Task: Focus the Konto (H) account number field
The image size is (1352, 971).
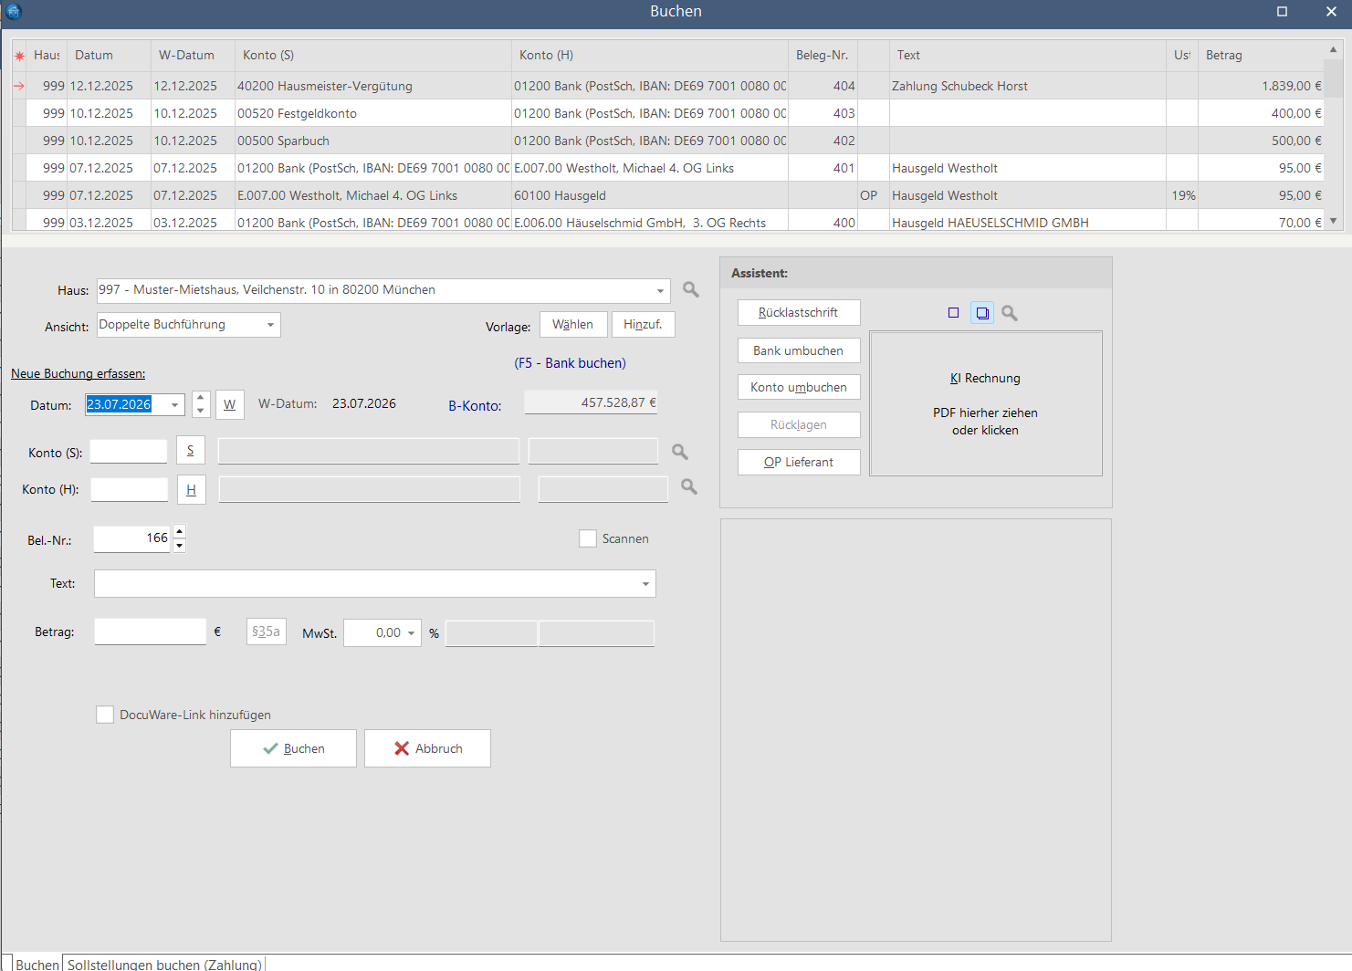Action: pyautogui.click(x=130, y=489)
